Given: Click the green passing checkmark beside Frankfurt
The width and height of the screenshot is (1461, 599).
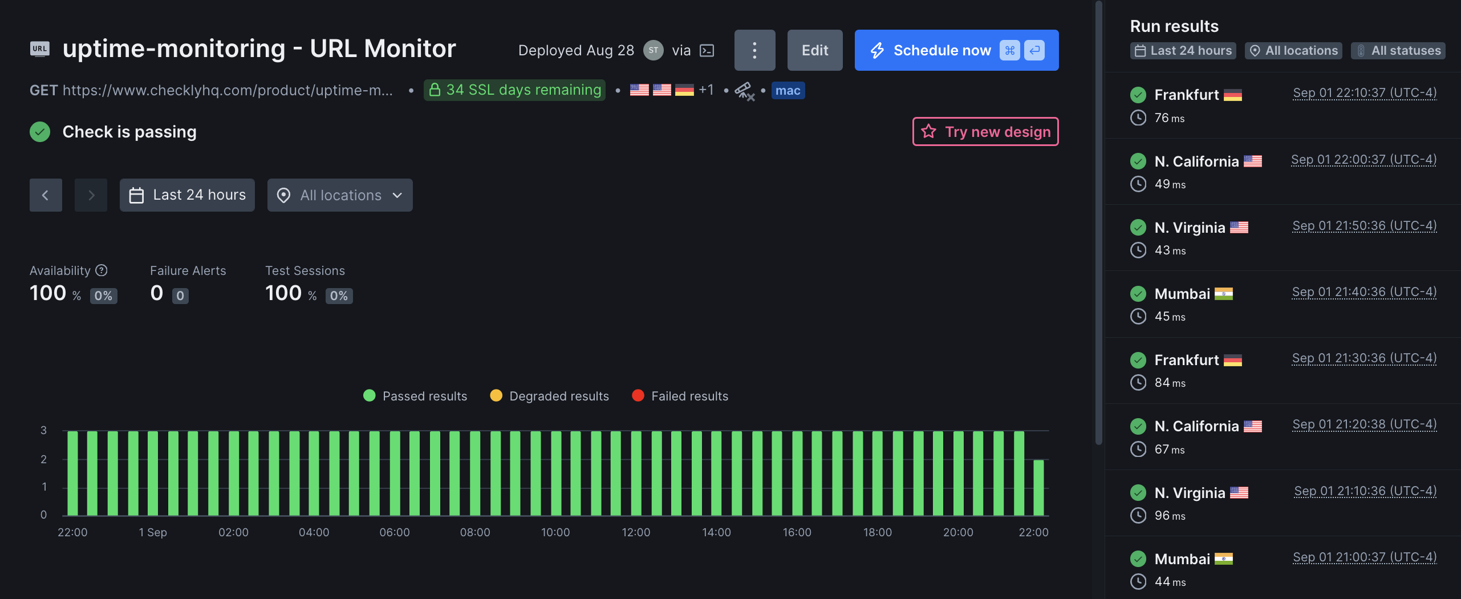Looking at the screenshot, I should click(1138, 95).
